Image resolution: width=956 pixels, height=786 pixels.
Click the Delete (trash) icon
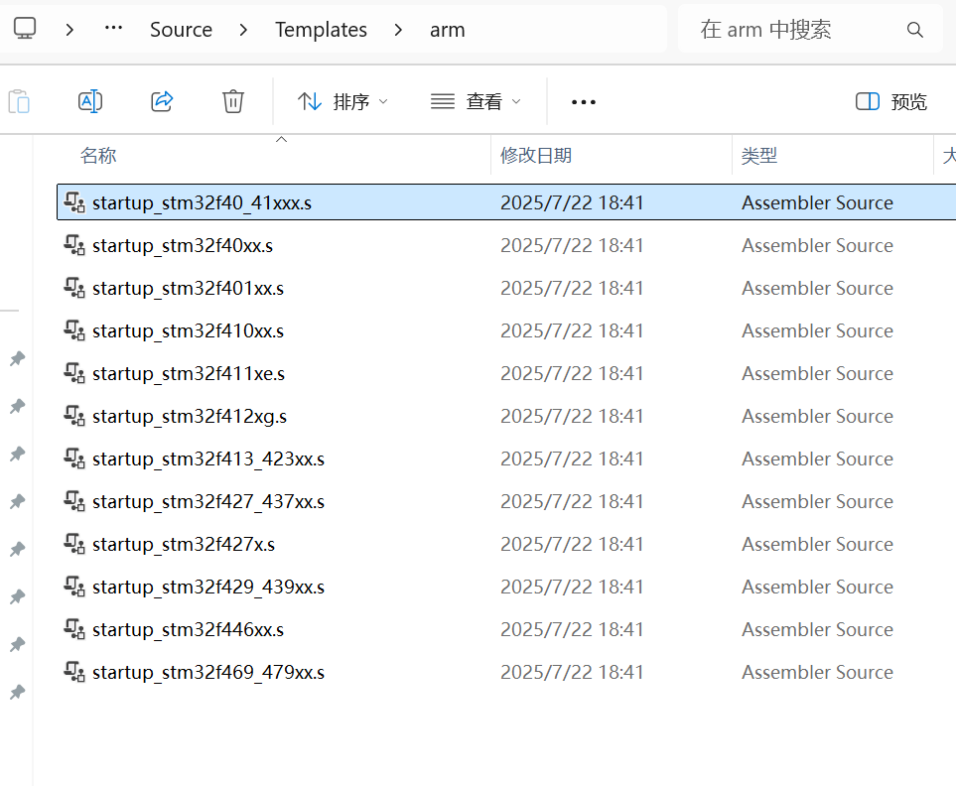pos(232,100)
